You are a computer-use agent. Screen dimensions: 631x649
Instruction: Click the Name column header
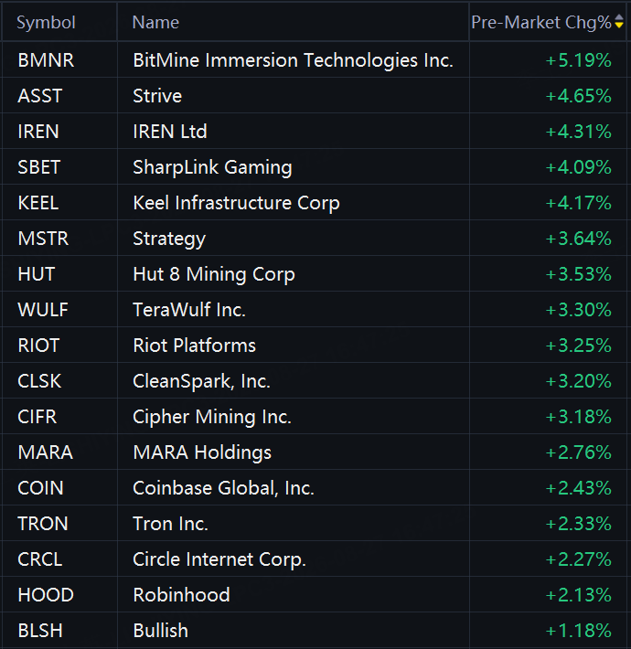[155, 22]
